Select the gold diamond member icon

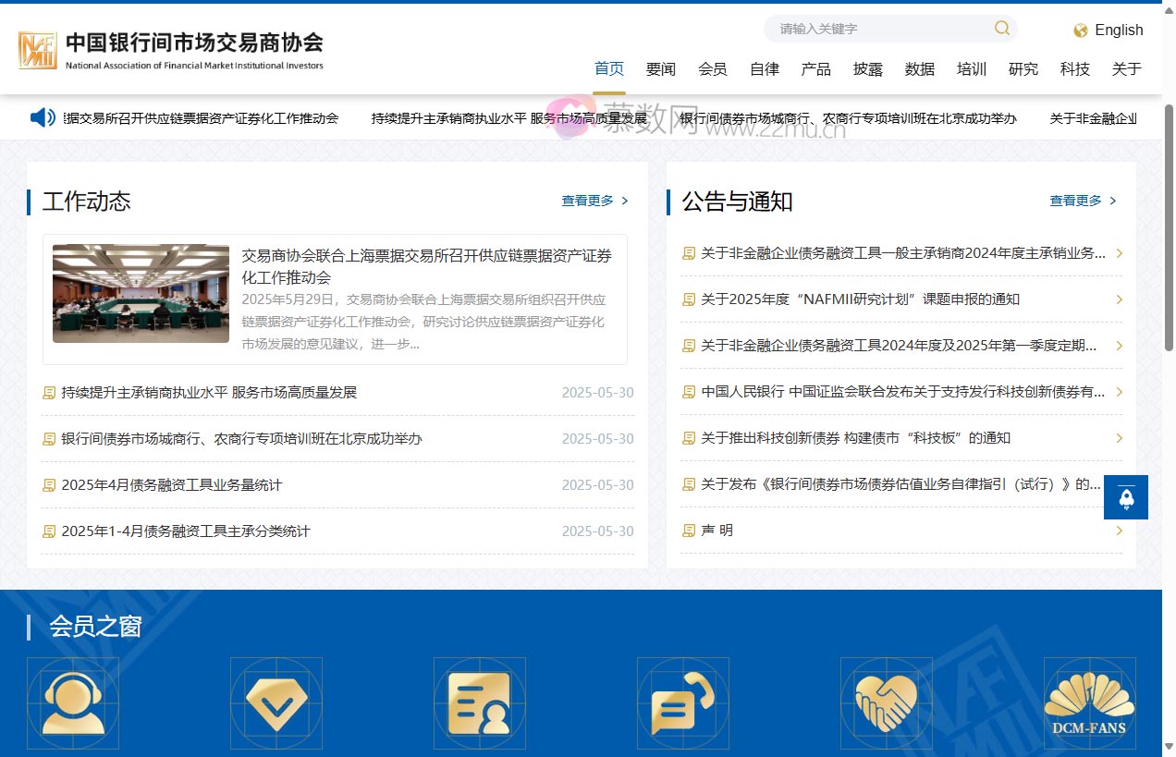pyautogui.click(x=276, y=703)
